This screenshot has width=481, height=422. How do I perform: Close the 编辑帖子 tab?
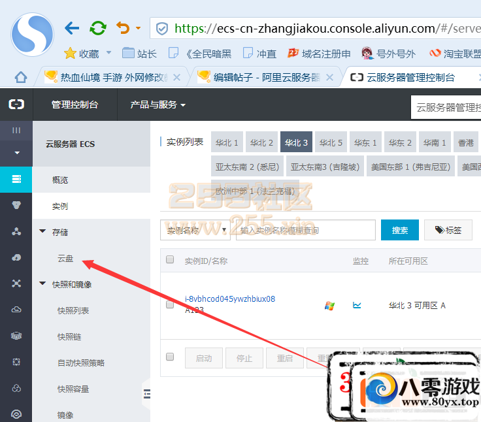tap(330, 78)
